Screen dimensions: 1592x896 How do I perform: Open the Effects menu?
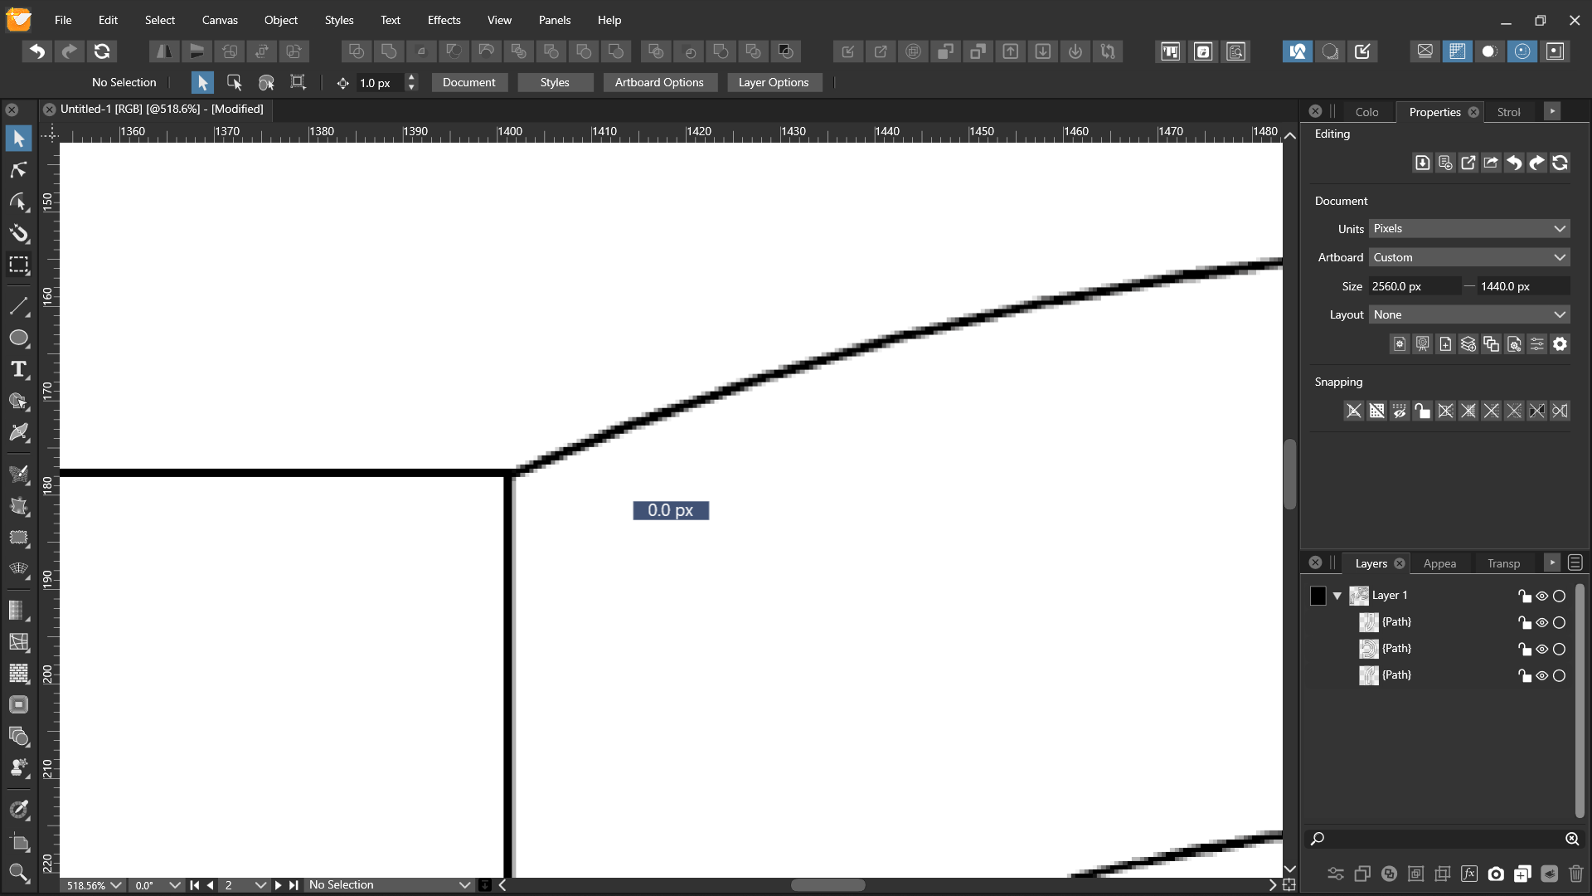(444, 20)
